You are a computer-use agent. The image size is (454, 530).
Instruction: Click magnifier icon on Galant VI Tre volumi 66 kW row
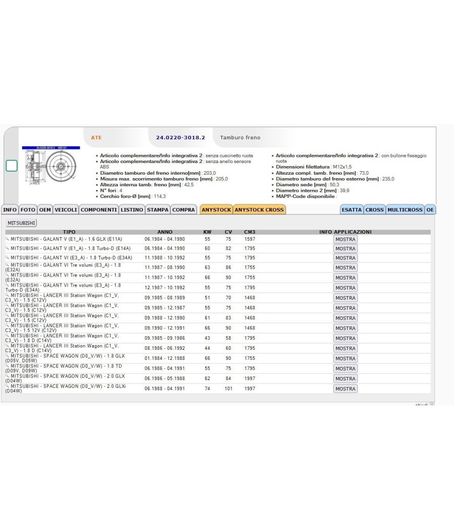(x=7, y=275)
